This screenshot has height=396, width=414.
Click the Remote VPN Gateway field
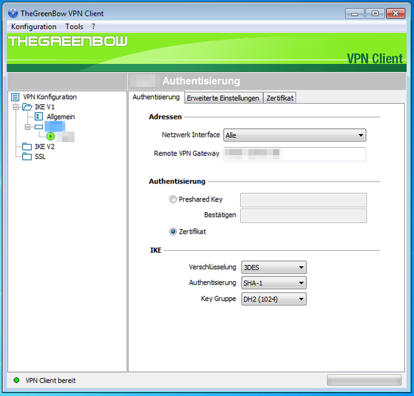pos(294,154)
